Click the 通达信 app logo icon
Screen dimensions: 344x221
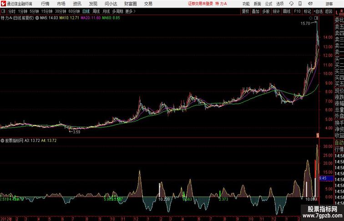3,4
